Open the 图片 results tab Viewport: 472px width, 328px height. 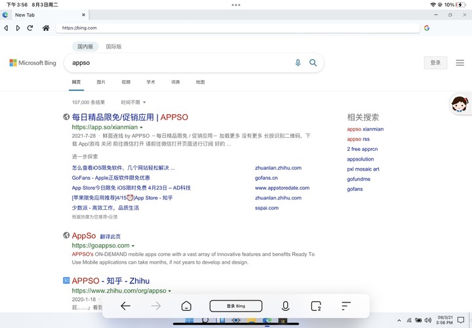tap(101, 82)
